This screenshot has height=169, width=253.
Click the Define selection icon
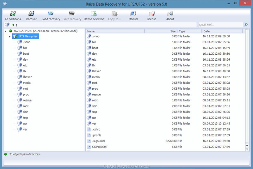[94, 14]
